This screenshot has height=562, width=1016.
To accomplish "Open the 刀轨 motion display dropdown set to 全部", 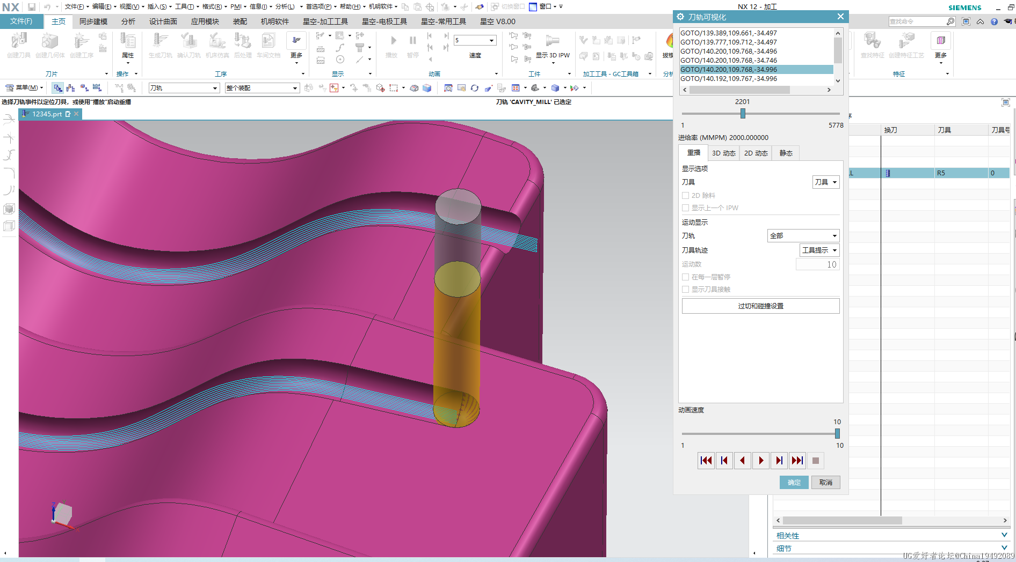I will click(x=803, y=236).
